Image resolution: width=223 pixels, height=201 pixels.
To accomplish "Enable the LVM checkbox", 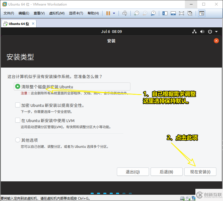I will 18,120.
